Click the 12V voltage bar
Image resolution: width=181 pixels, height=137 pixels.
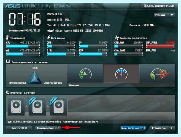click(93, 54)
